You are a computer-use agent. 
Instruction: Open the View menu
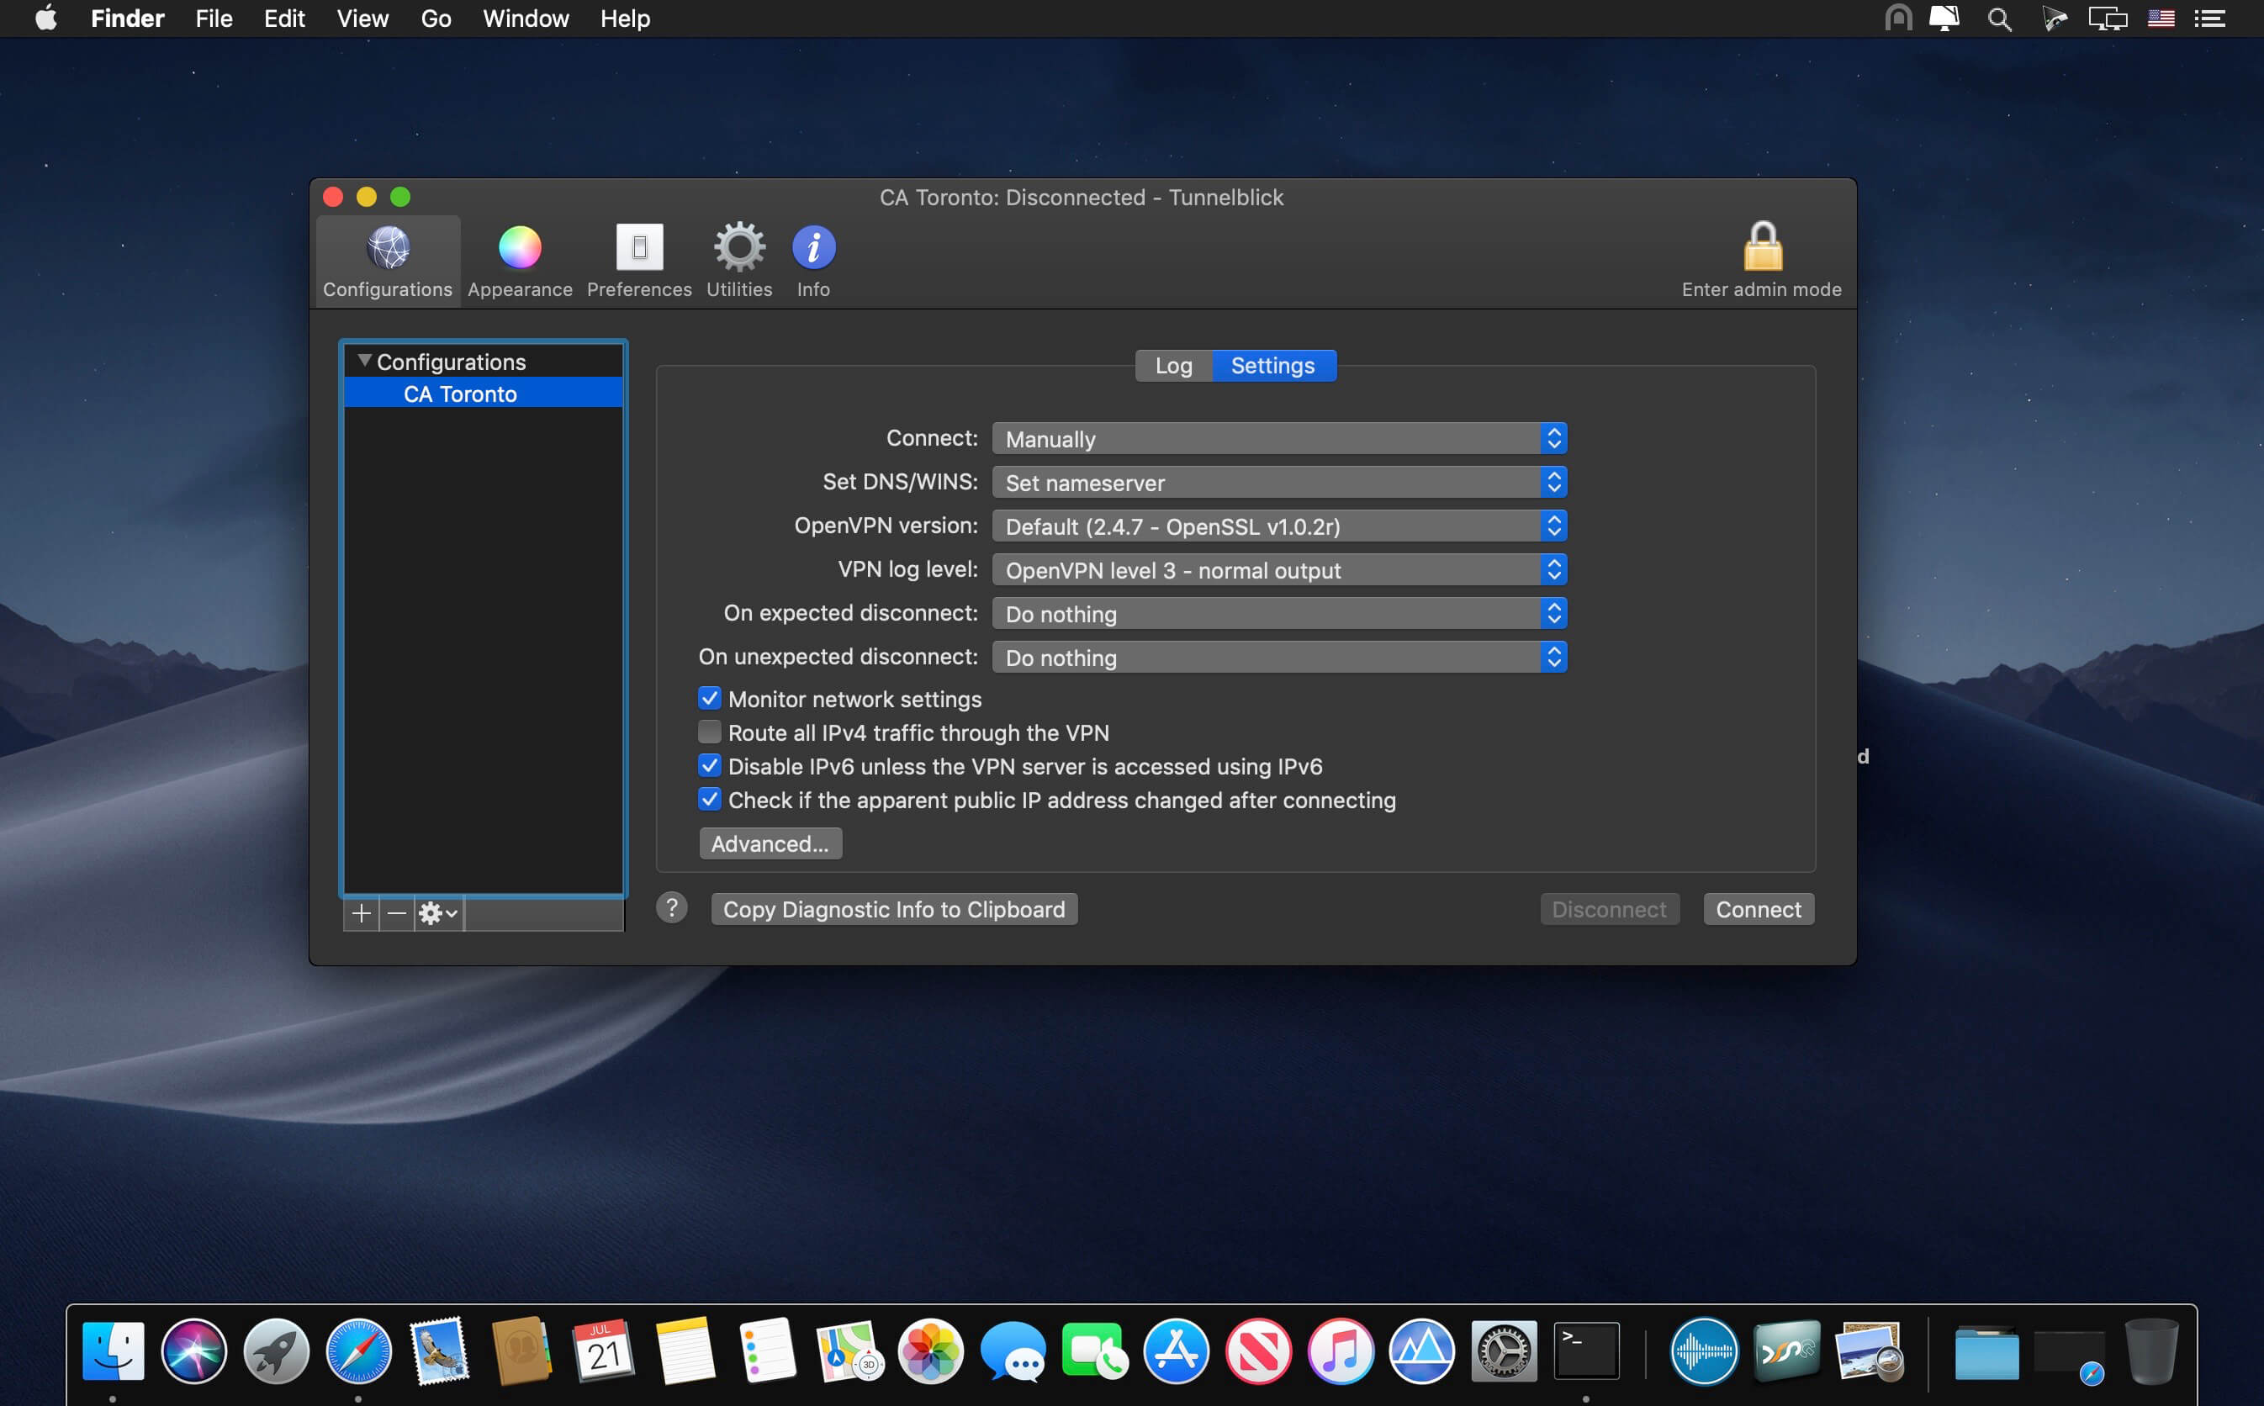click(362, 18)
